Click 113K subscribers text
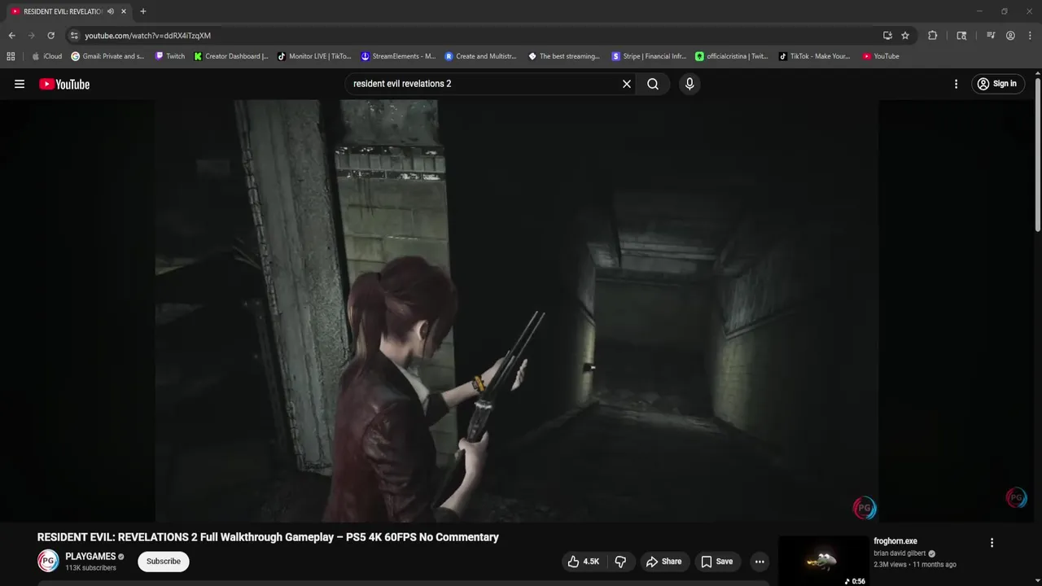 [x=90, y=567]
